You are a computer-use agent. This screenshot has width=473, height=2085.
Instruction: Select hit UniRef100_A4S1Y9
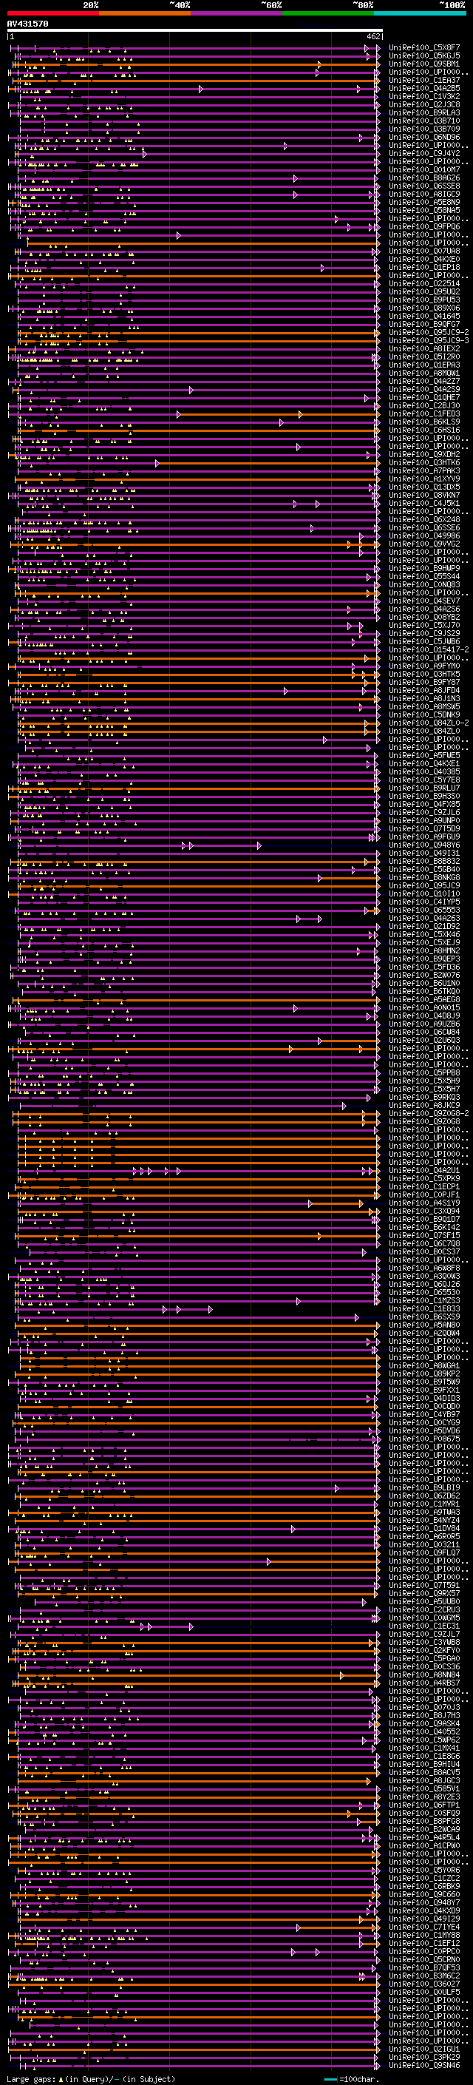424,1203
